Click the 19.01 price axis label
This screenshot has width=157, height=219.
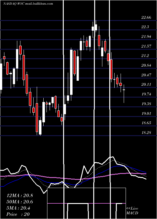[x=146, y=113]
